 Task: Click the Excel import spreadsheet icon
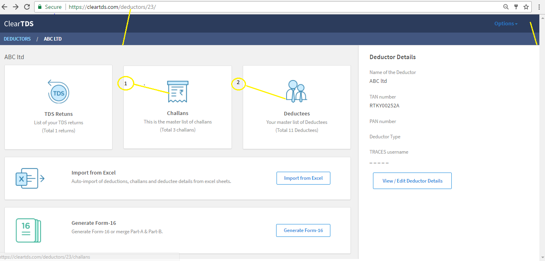click(x=30, y=178)
